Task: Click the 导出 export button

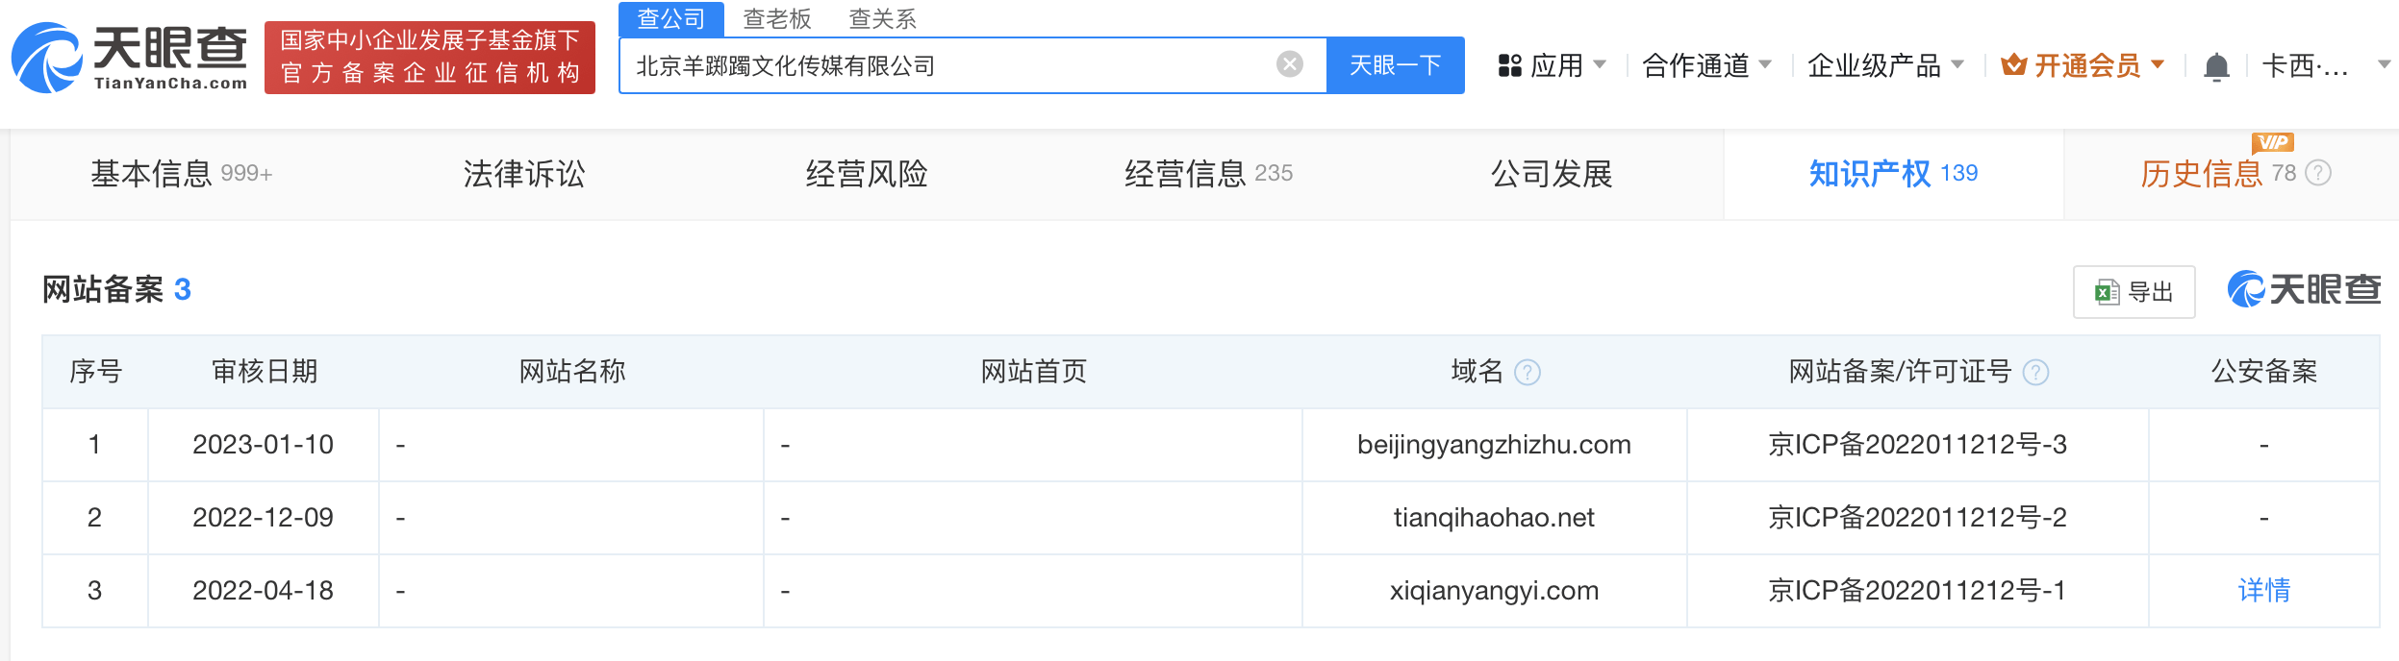Action: click(2134, 292)
